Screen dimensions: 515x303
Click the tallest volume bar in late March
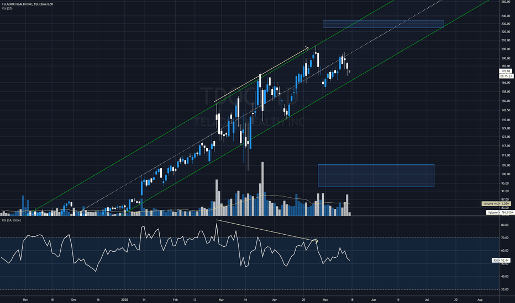coord(262,188)
